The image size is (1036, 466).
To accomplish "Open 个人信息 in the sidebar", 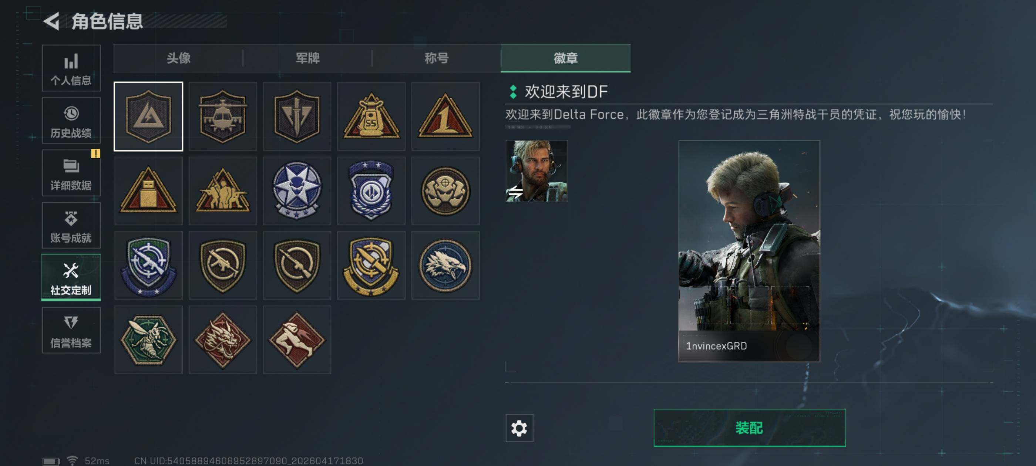I will tap(71, 68).
